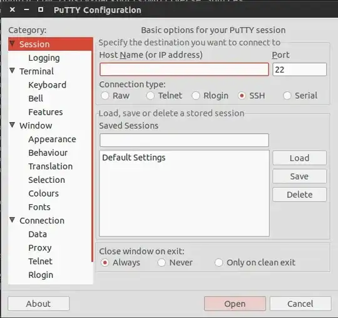The height and width of the screenshot is (318, 338).
Task: Choose Telnet connection type radio
Action: pos(150,96)
